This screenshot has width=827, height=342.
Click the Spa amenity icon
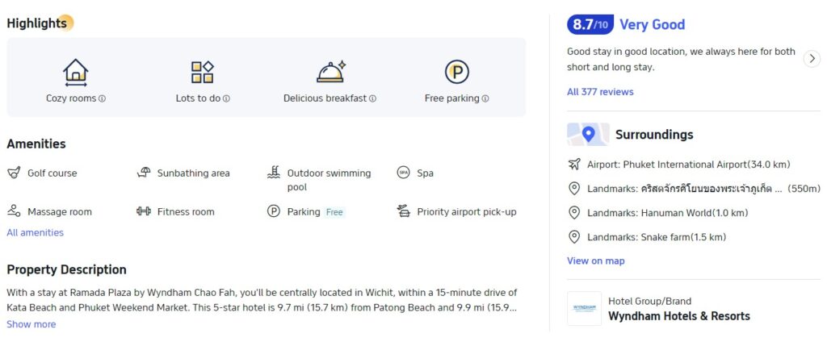click(x=403, y=173)
